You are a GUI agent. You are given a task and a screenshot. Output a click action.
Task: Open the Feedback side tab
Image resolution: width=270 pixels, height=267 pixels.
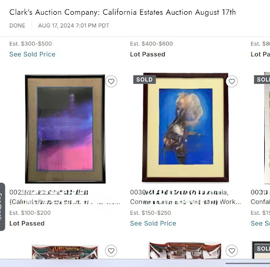[2, 207]
